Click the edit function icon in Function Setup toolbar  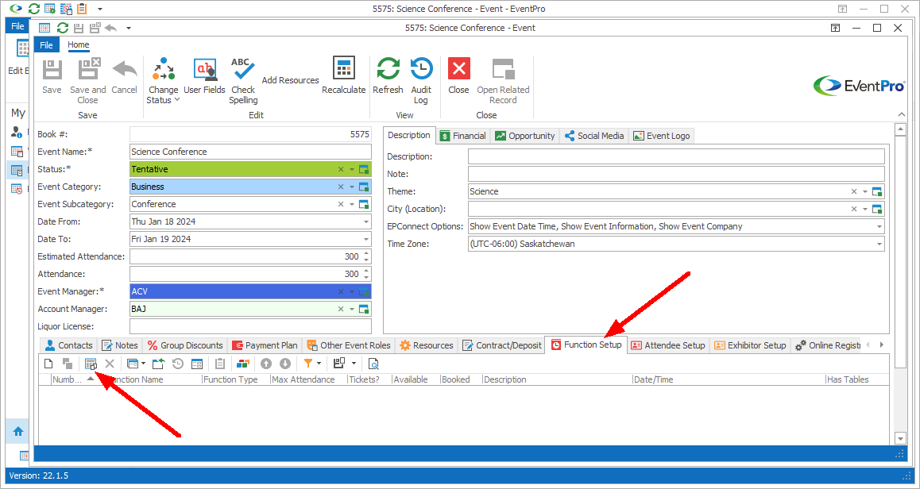pyautogui.click(x=91, y=364)
